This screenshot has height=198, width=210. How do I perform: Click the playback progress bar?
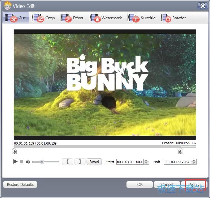pyautogui.click(x=105, y=146)
